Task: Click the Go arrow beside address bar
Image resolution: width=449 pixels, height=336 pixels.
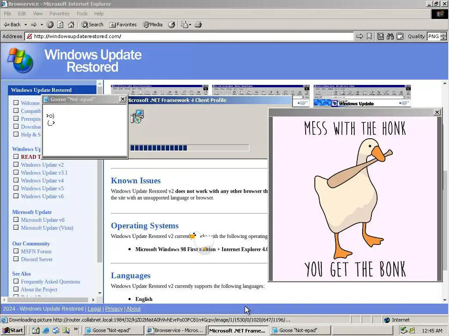Action: (x=360, y=36)
